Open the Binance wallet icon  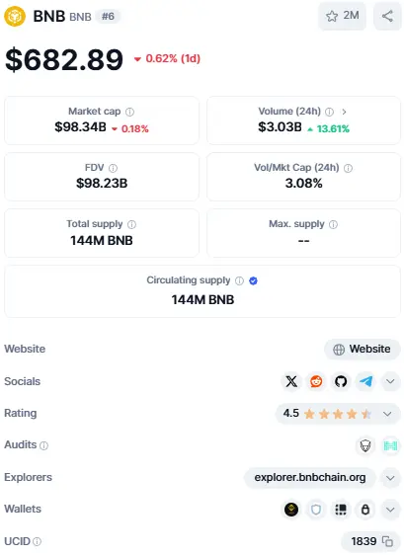291,510
